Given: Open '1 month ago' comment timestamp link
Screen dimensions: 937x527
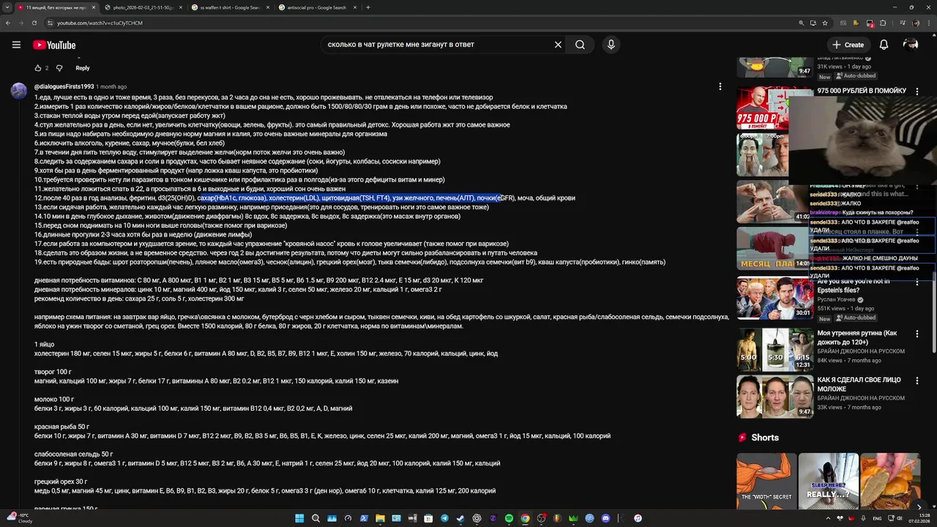Looking at the screenshot, I should tap(111, 86).
